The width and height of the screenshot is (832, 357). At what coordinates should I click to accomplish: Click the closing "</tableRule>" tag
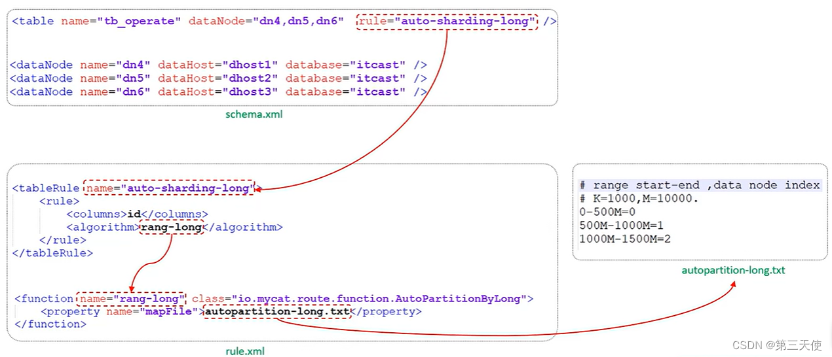tap(52, 252)
